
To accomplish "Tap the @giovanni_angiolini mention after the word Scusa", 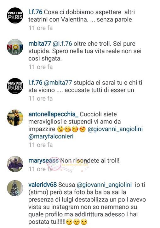I will (104, 185).
